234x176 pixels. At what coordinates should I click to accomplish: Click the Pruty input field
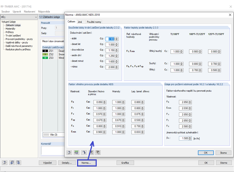(x=60, y=28)
